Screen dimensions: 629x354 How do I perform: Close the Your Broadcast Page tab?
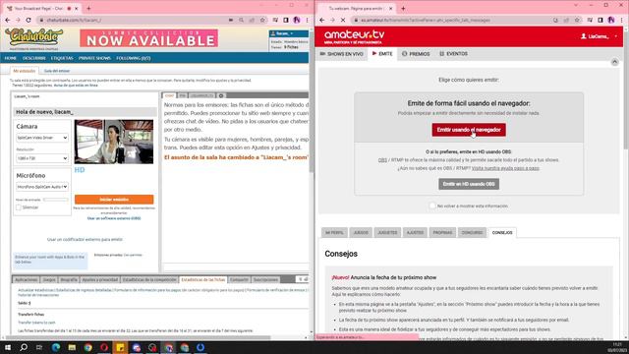[x=77, y=8]
